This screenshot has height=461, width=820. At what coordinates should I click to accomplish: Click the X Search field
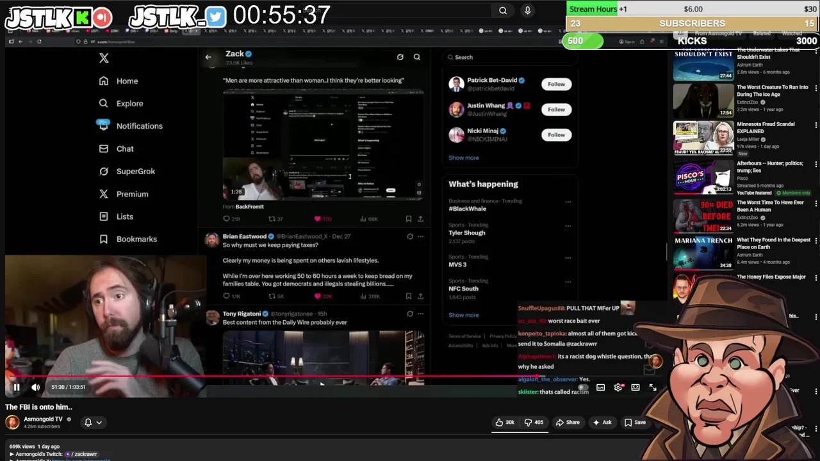[x=509, y=57]
